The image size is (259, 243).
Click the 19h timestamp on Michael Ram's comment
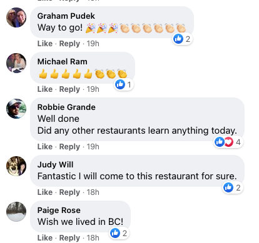click(93, 89)
